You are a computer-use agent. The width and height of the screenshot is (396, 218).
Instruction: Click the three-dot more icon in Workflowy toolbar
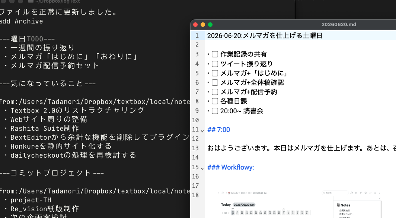(x=380, y=193)
